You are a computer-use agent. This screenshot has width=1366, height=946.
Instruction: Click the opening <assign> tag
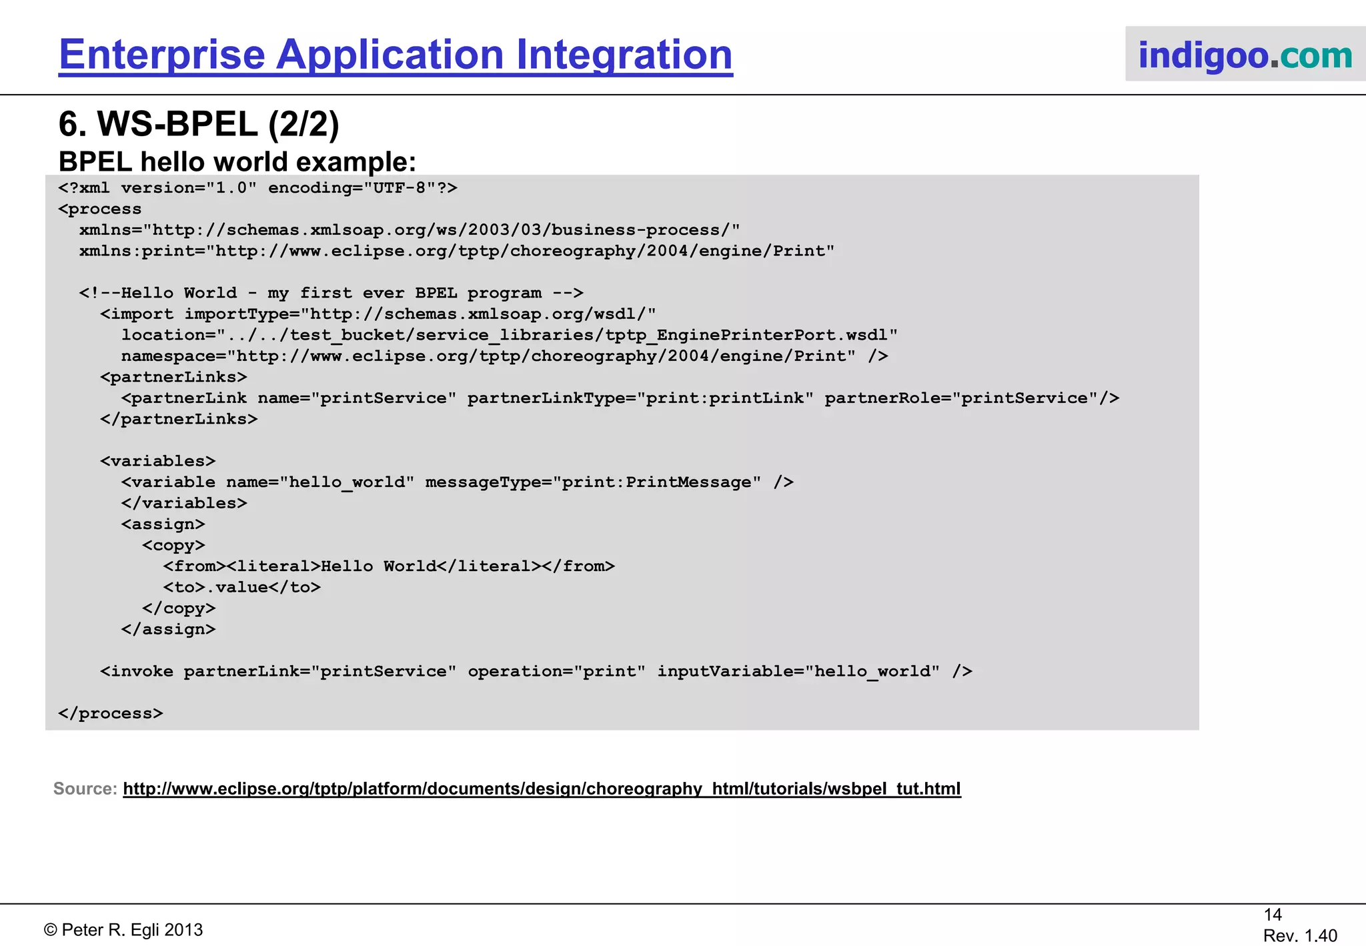click(163, 525)
